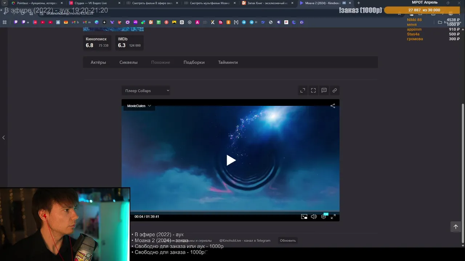Open the Подборки tab

(194, 62)
